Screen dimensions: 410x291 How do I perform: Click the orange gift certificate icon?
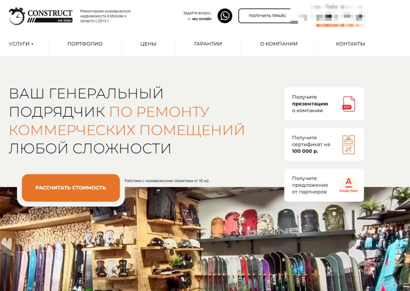pyautogui.click(x=348, y=145)
